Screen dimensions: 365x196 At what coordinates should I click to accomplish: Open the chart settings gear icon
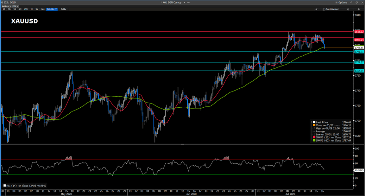click(x=359, y=9)
